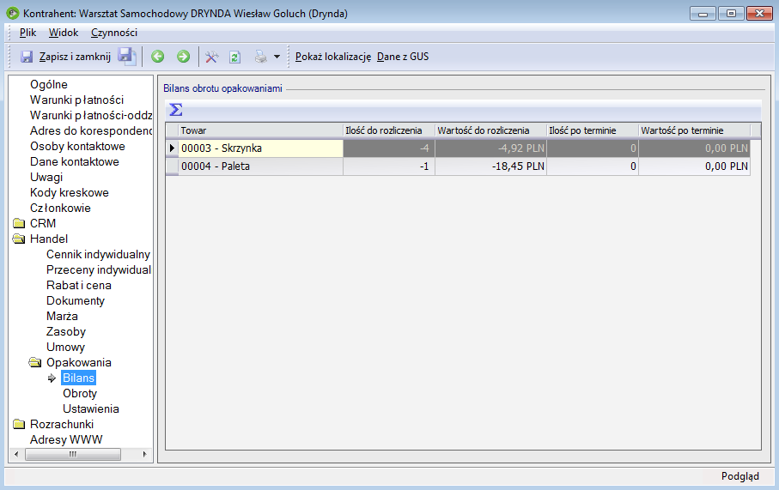779x490 pixels.
Task: Select Uwagi in the tree
Action: pyautogui.click(x=46, y=178)
